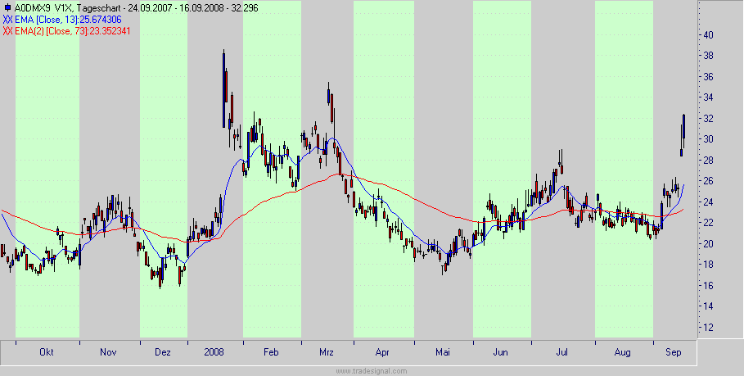744x376 pixels.
Task: Click the 20 value on price axis
Action: 708,244
